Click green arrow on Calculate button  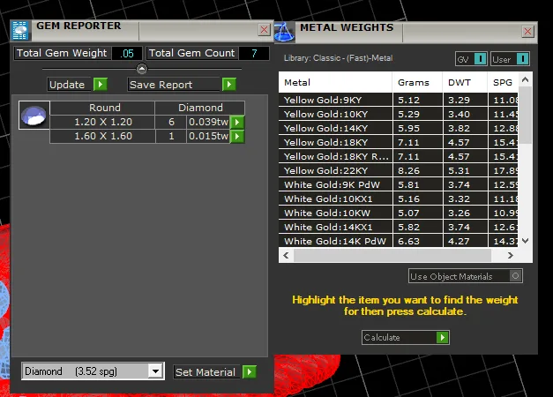tap(443, 338)
